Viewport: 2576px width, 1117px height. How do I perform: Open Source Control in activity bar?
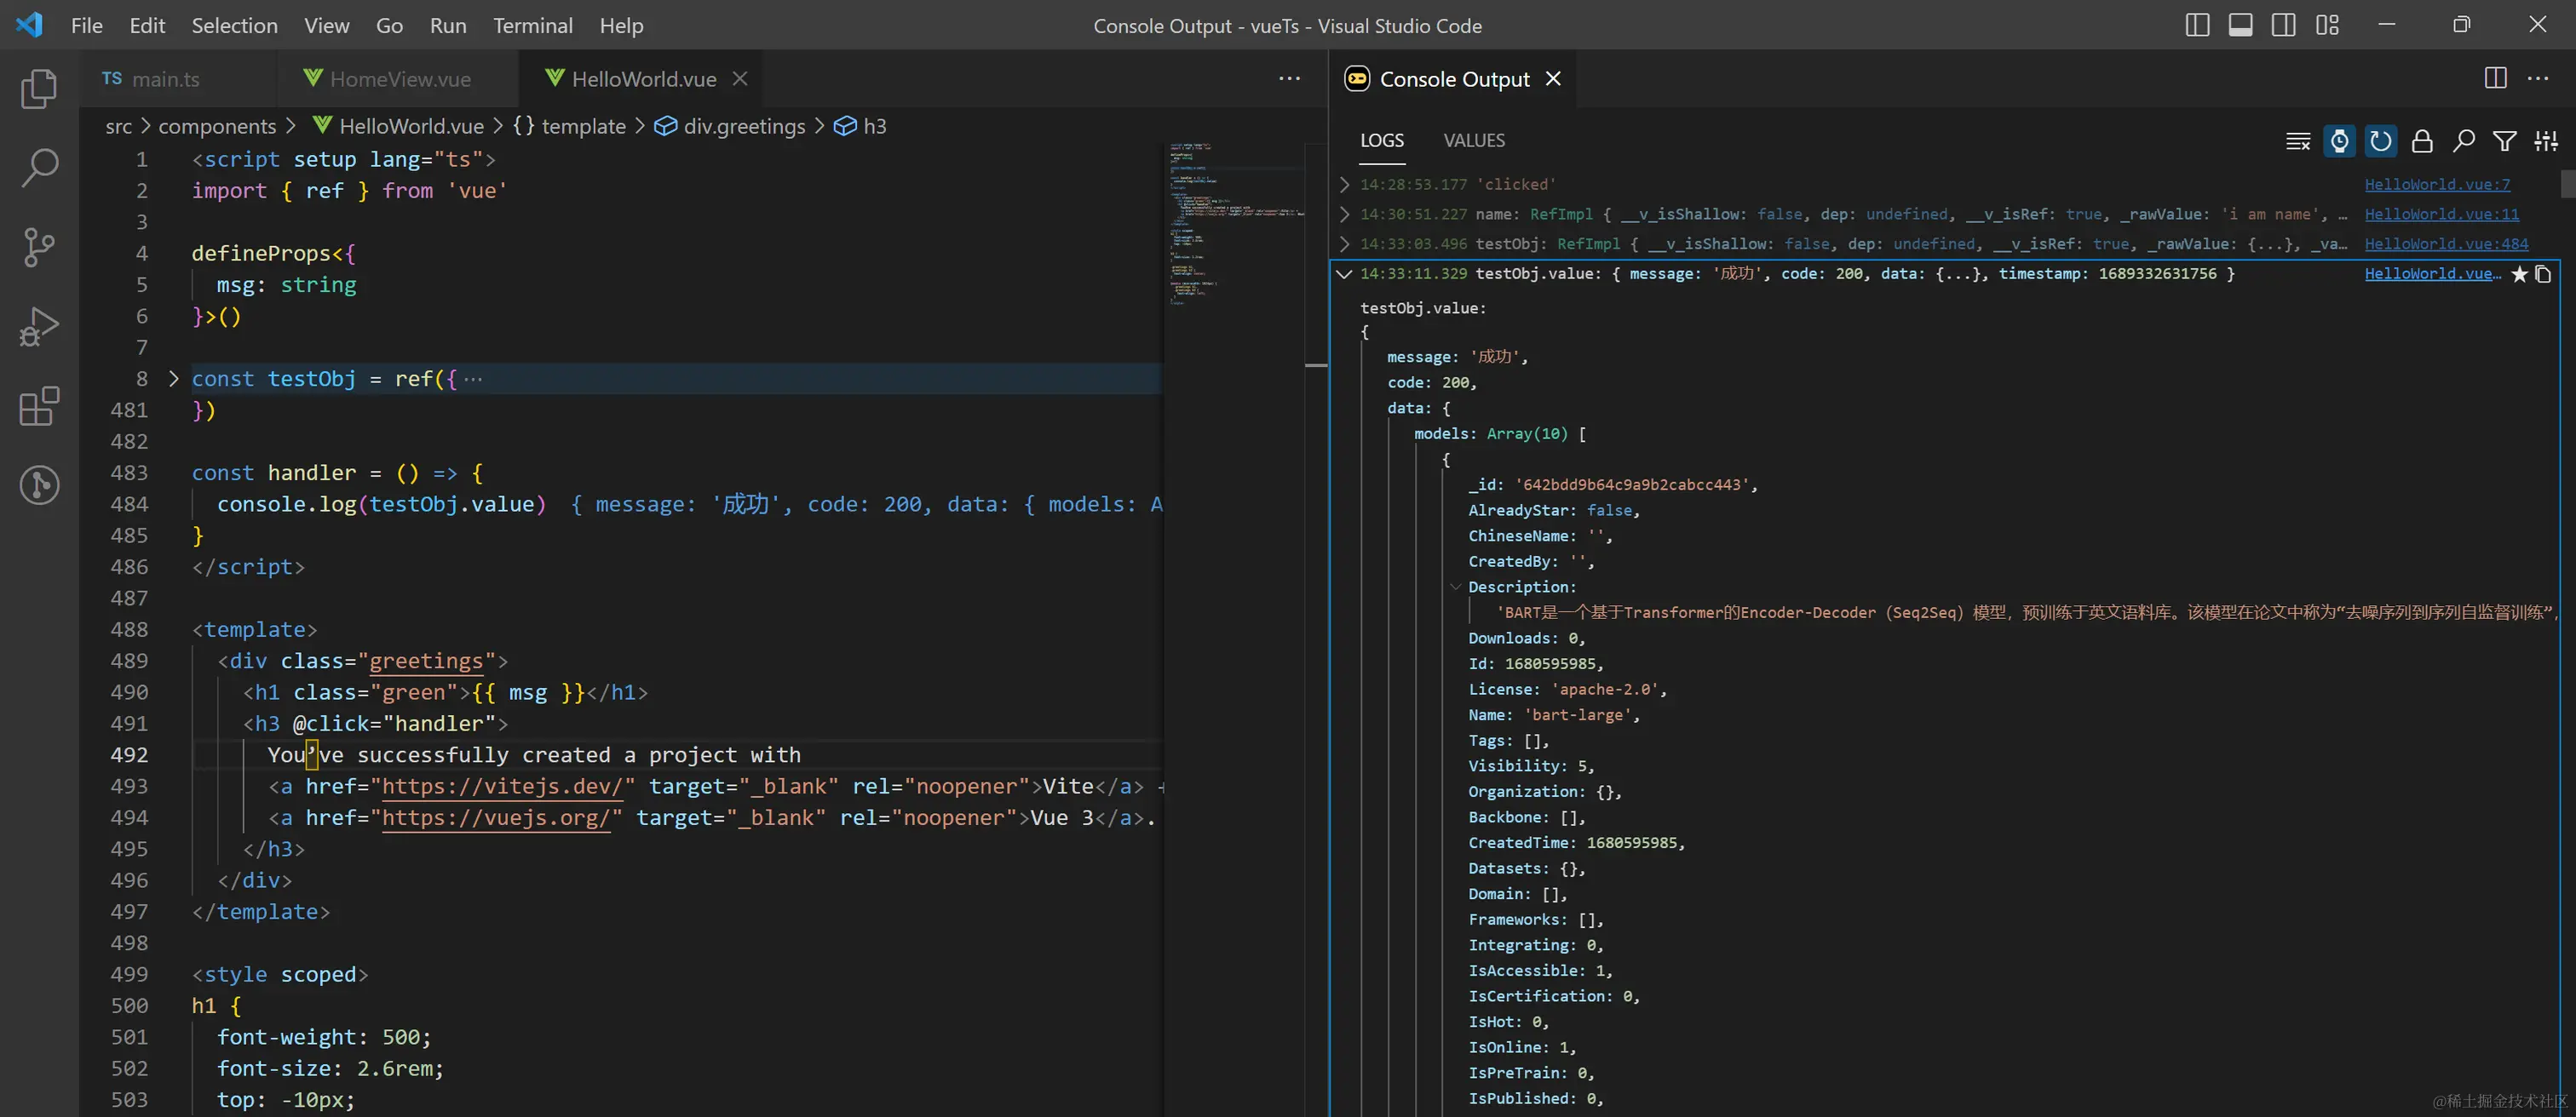pos(39,247)
